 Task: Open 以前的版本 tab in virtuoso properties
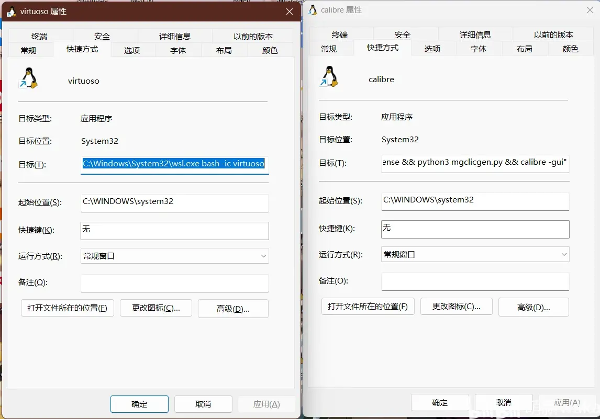click(x=253, y=36)
